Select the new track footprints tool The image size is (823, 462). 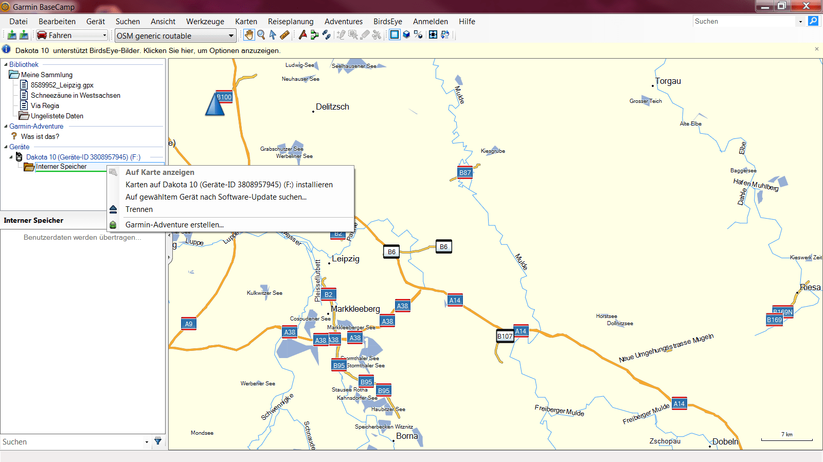326,35
